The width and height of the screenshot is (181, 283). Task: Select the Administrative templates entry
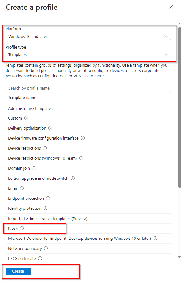pos(30,108)
